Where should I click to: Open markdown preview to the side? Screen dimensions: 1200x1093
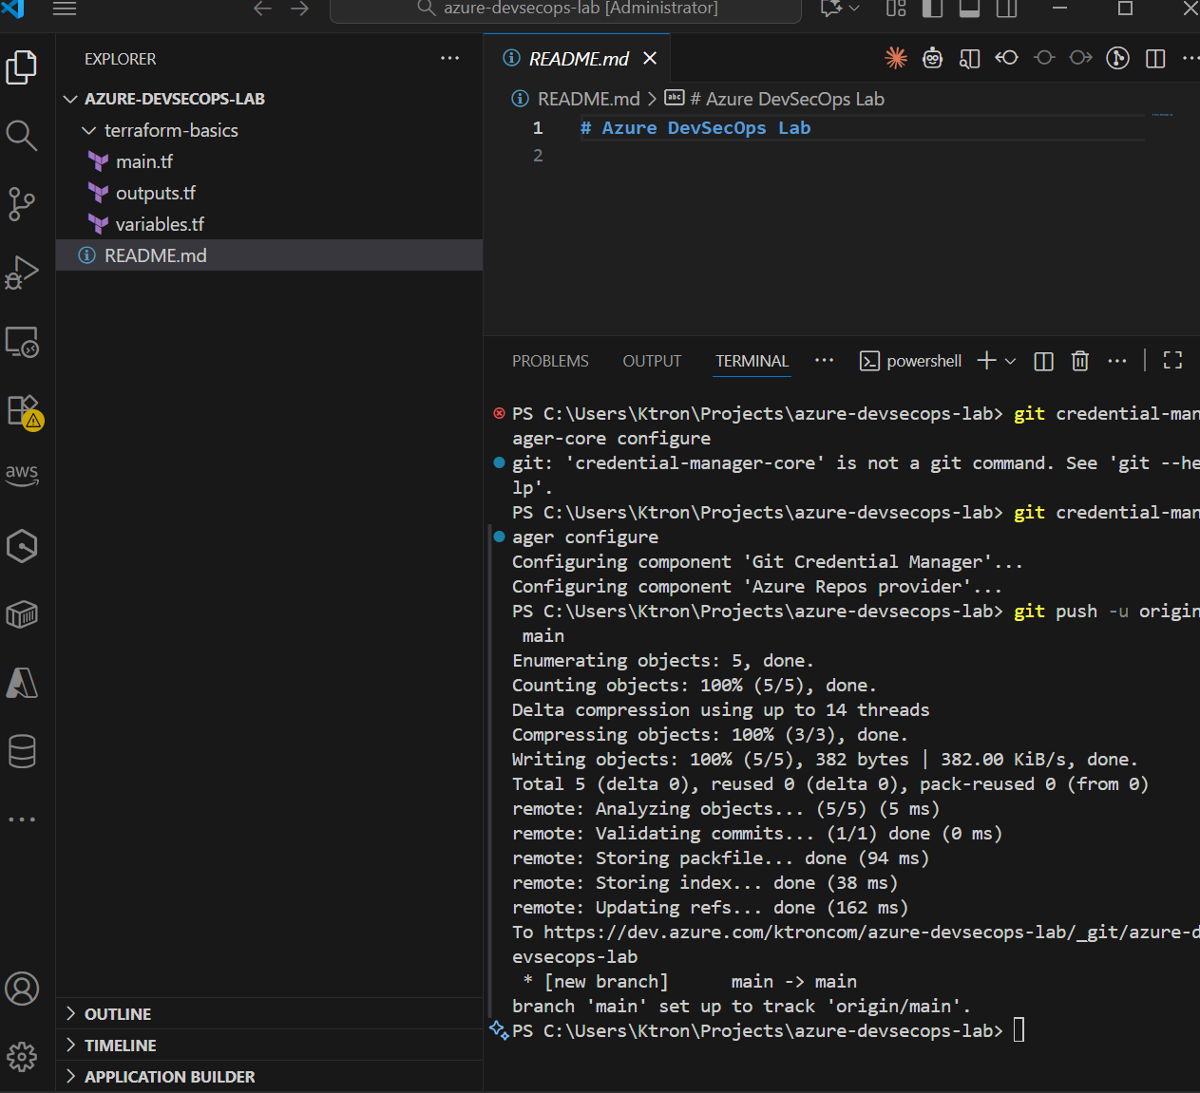969,59
